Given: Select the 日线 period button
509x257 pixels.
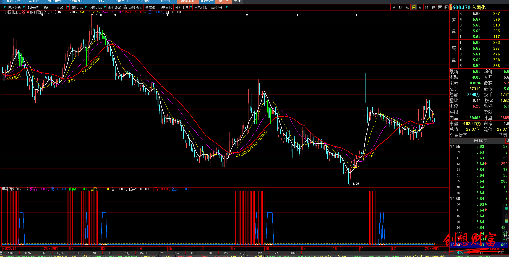Looking at the screenshot, I should (60, 7).
